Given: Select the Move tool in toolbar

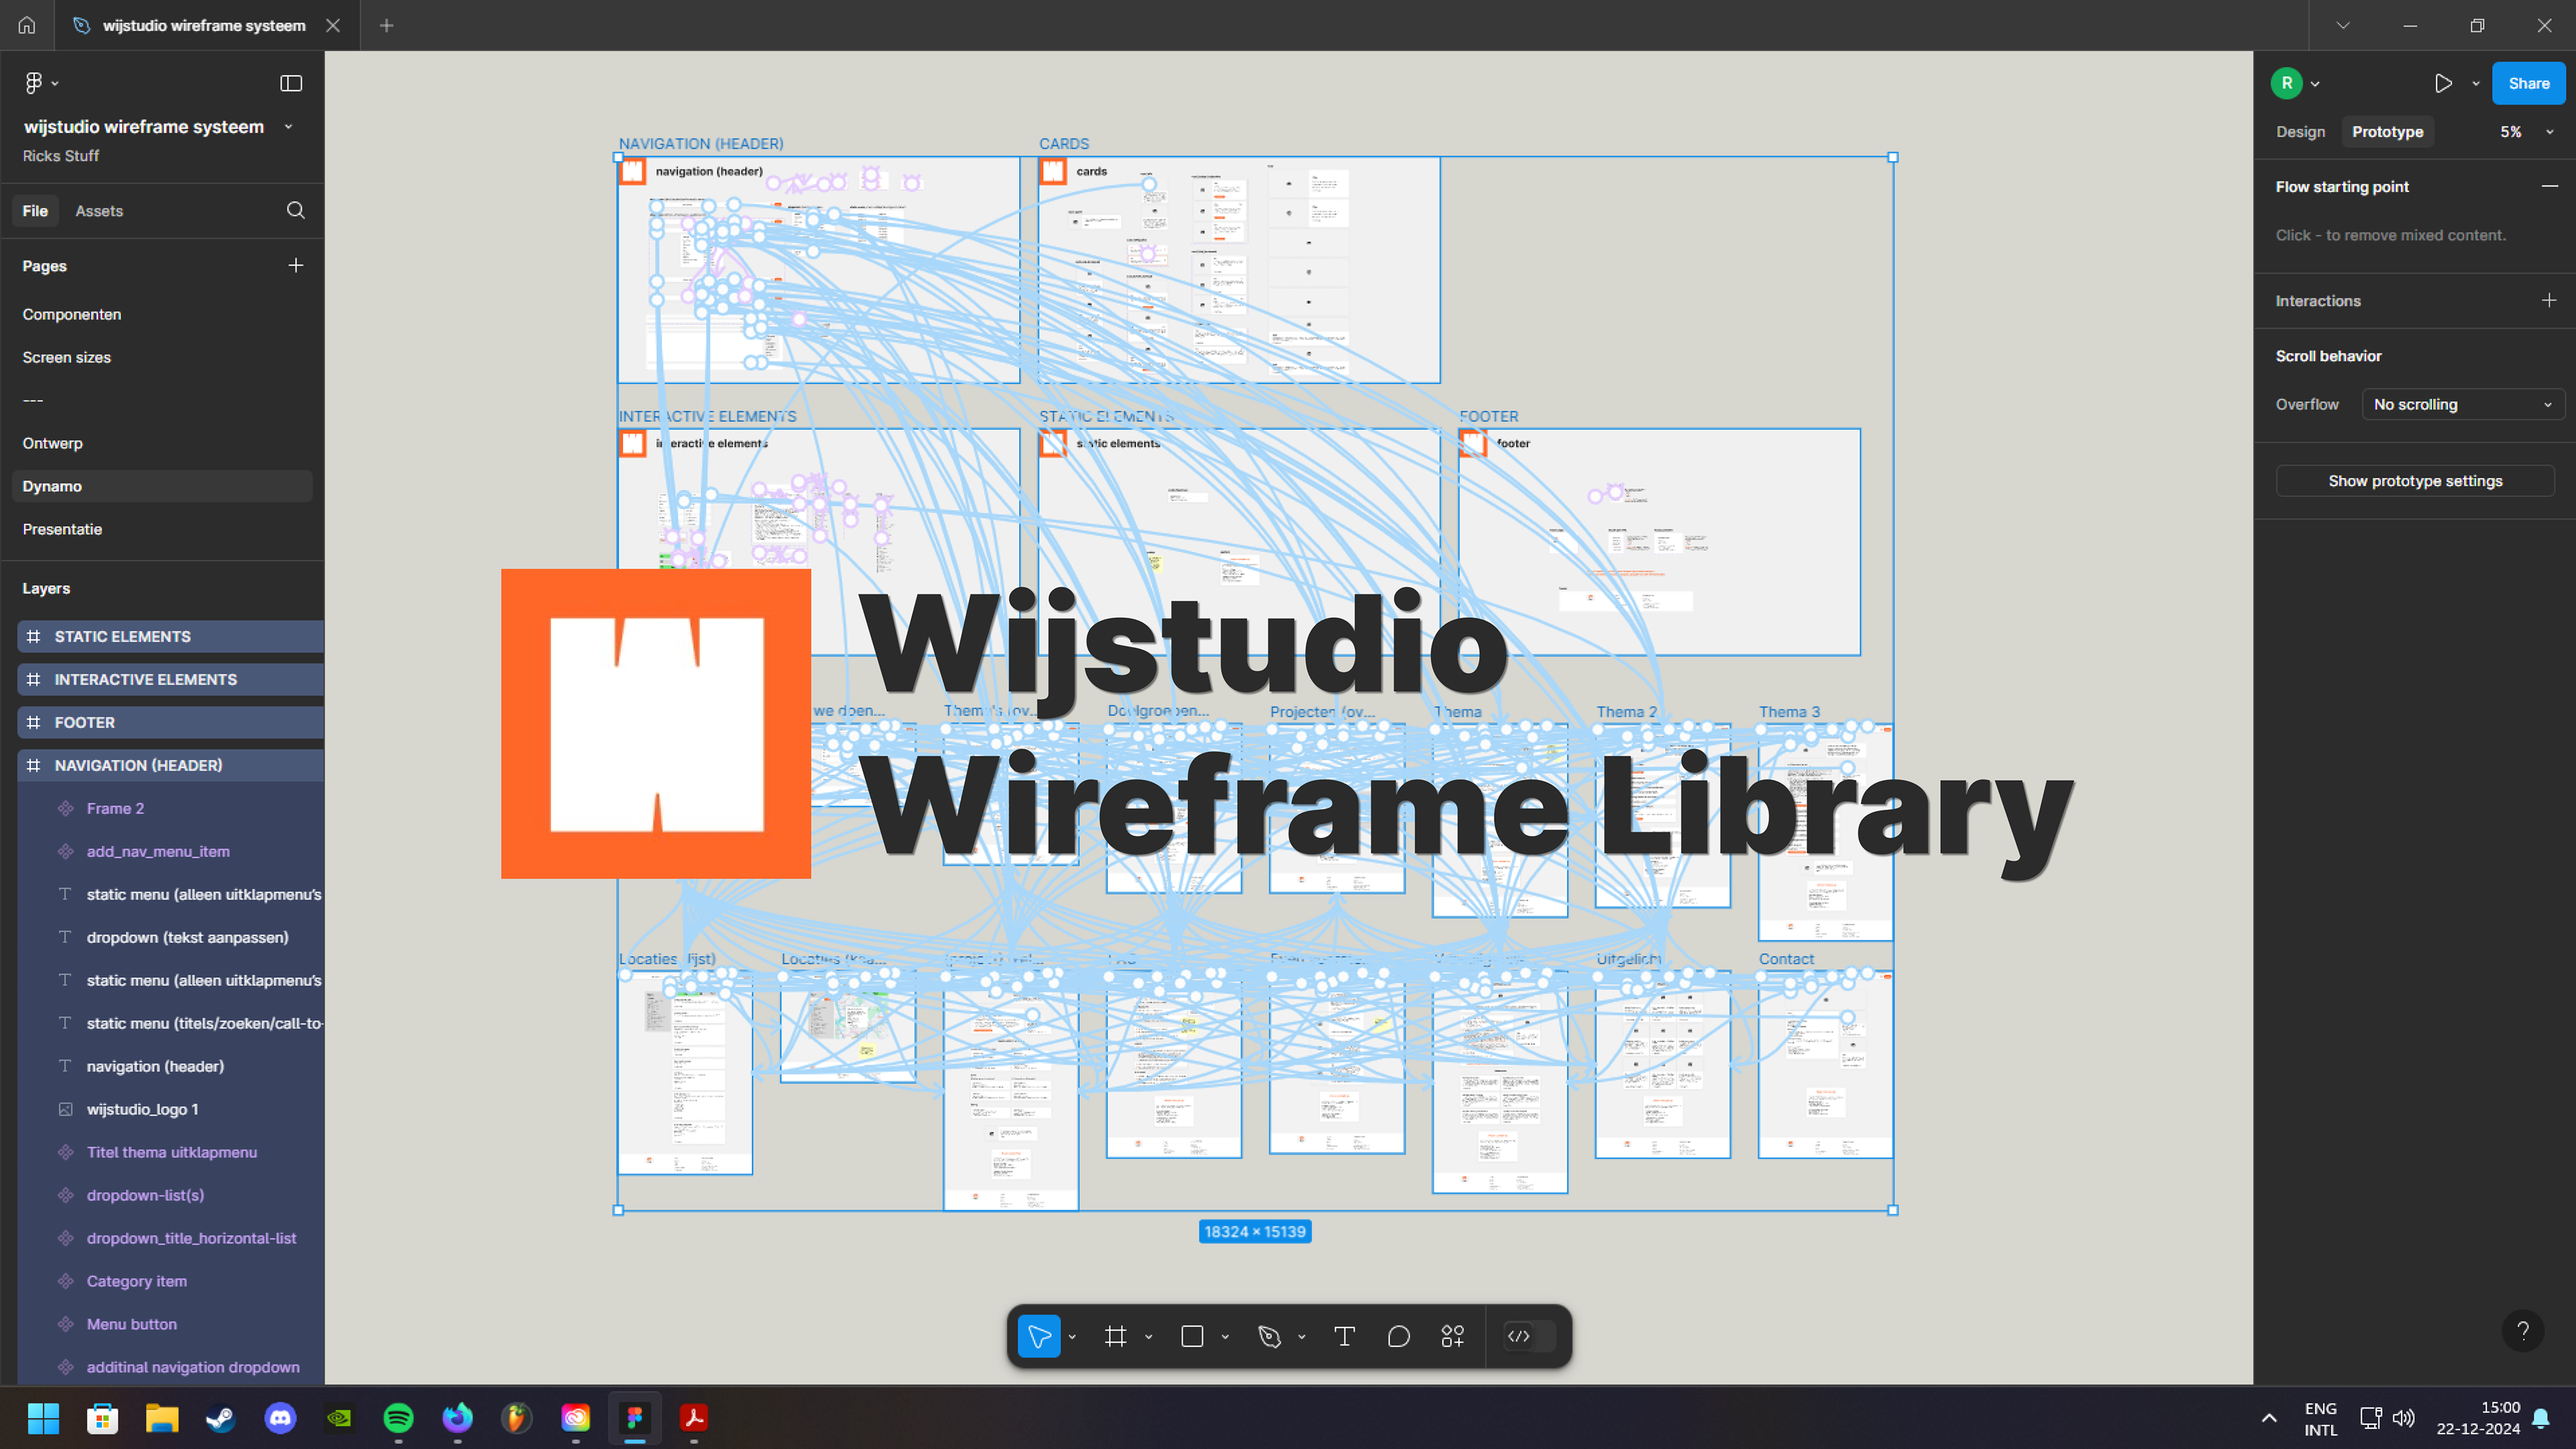Looking at the screenshot, I should (1038, 1336).
